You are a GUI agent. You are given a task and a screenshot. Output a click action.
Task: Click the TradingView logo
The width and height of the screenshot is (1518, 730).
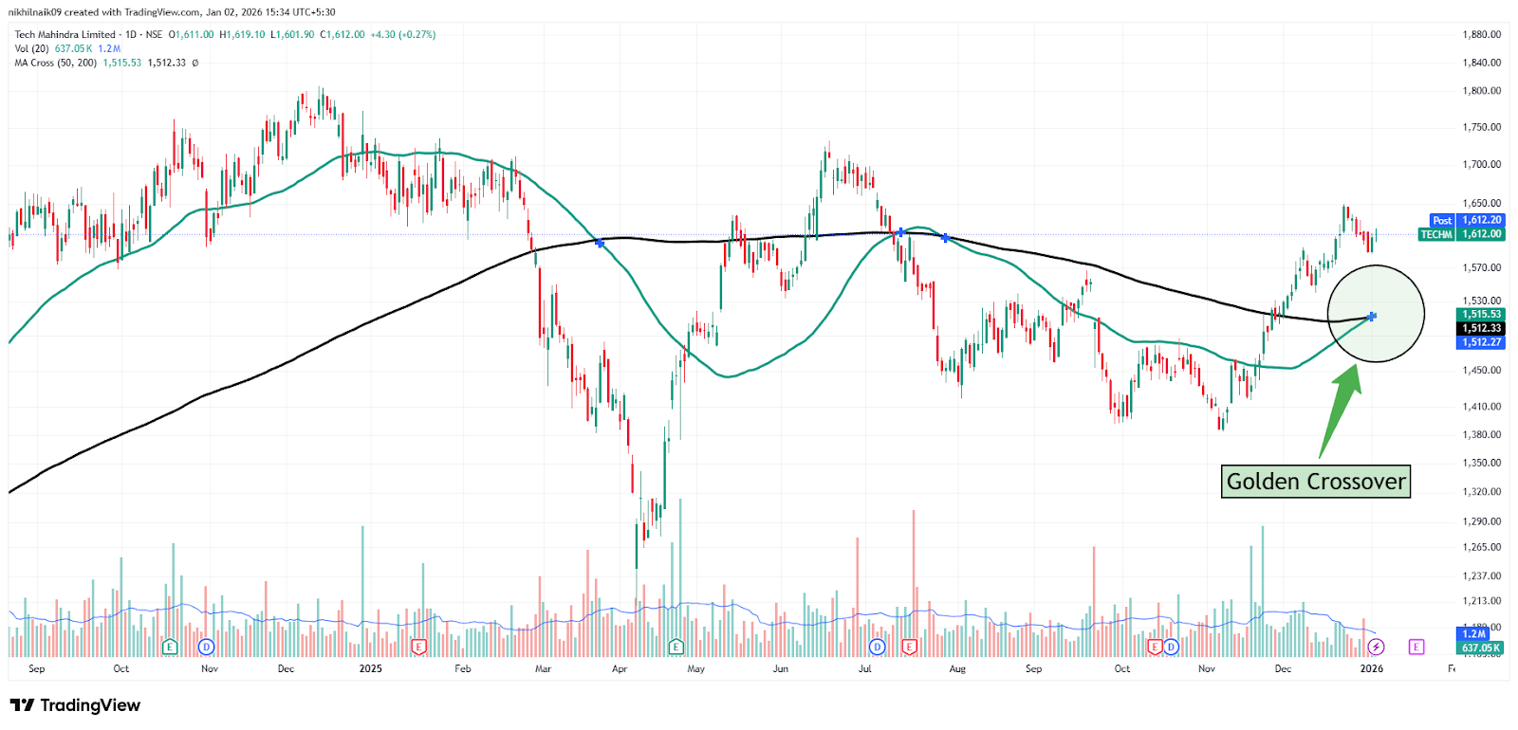point(75,705)
